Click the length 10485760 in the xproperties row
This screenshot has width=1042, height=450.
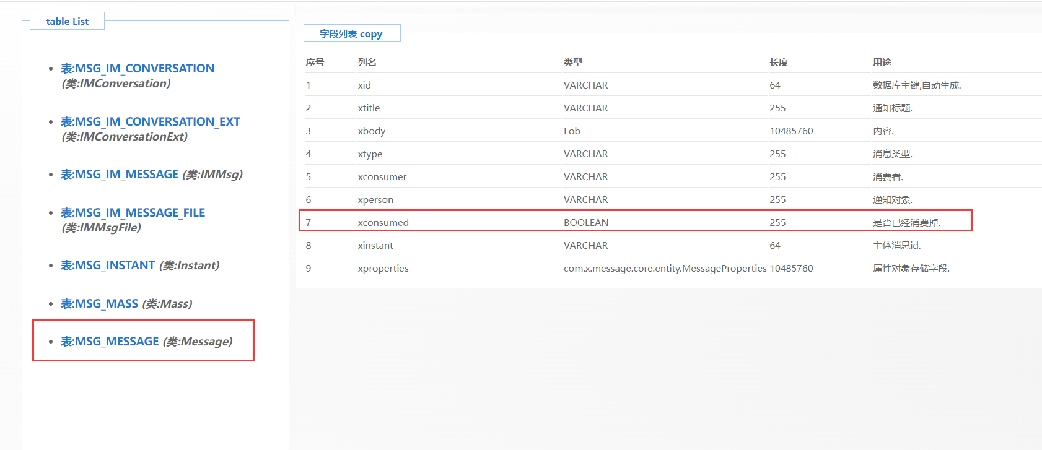coord(791,269)
